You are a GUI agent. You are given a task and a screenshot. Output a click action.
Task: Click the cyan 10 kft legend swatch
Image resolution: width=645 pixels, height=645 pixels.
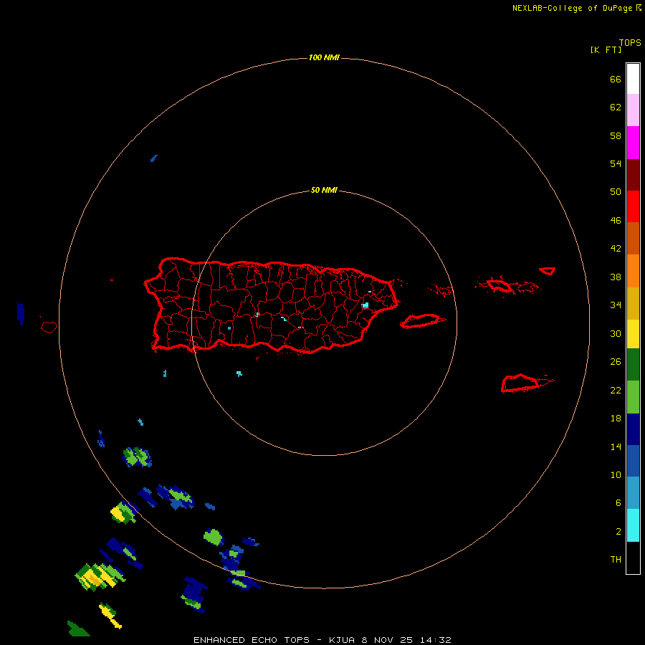pyautogui.click(x=633, y=525)
